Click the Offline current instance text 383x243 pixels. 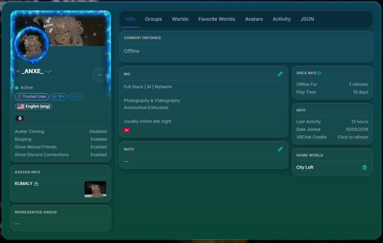click(131, 51)
